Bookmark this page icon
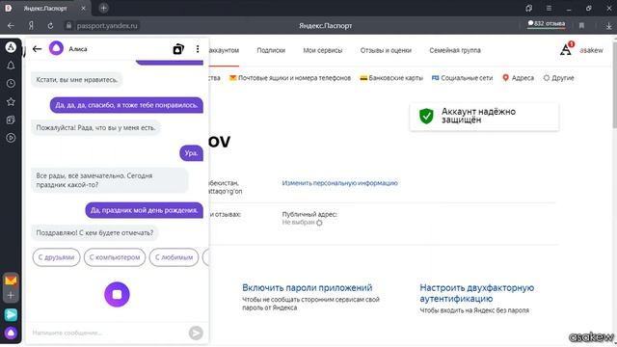Image resolution: width=617 pixels, height=347 pixels. (x=581, y=26)
